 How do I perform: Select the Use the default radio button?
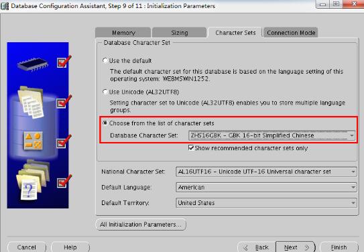point(105,61)
